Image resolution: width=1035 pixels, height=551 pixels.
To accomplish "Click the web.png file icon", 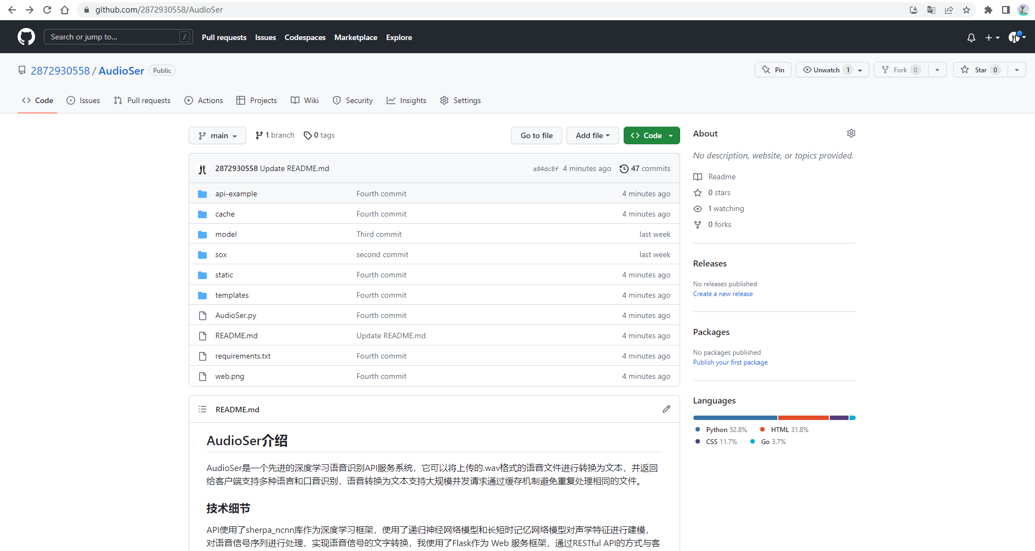I will [x=202, y=376].
